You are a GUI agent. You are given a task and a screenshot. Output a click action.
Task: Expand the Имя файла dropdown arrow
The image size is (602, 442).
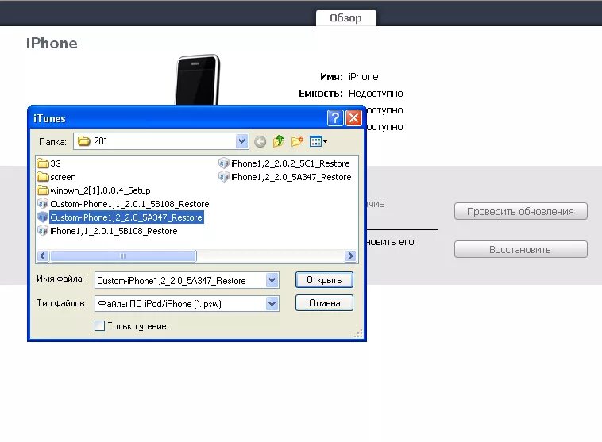point(272,280)
